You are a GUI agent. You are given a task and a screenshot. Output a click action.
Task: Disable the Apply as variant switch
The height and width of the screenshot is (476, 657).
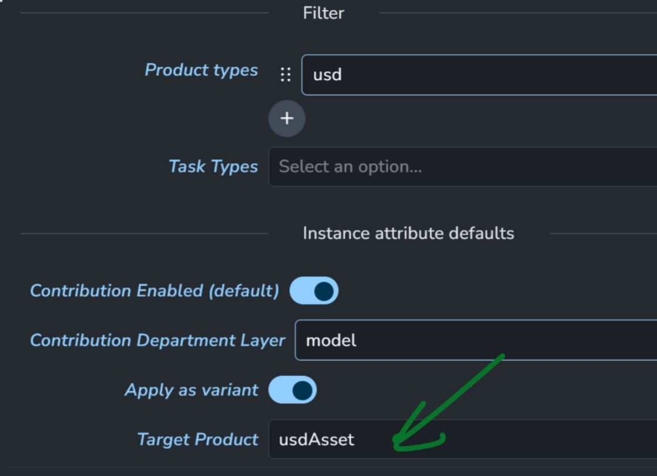pos(293,390)
